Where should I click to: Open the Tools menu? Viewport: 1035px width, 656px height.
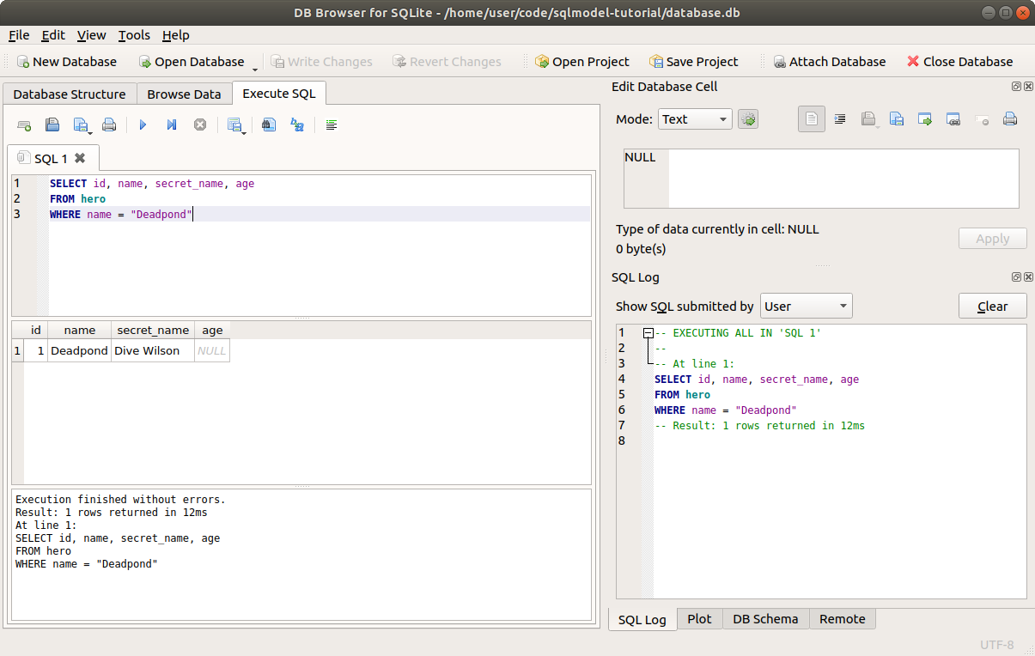pos(133,35)
